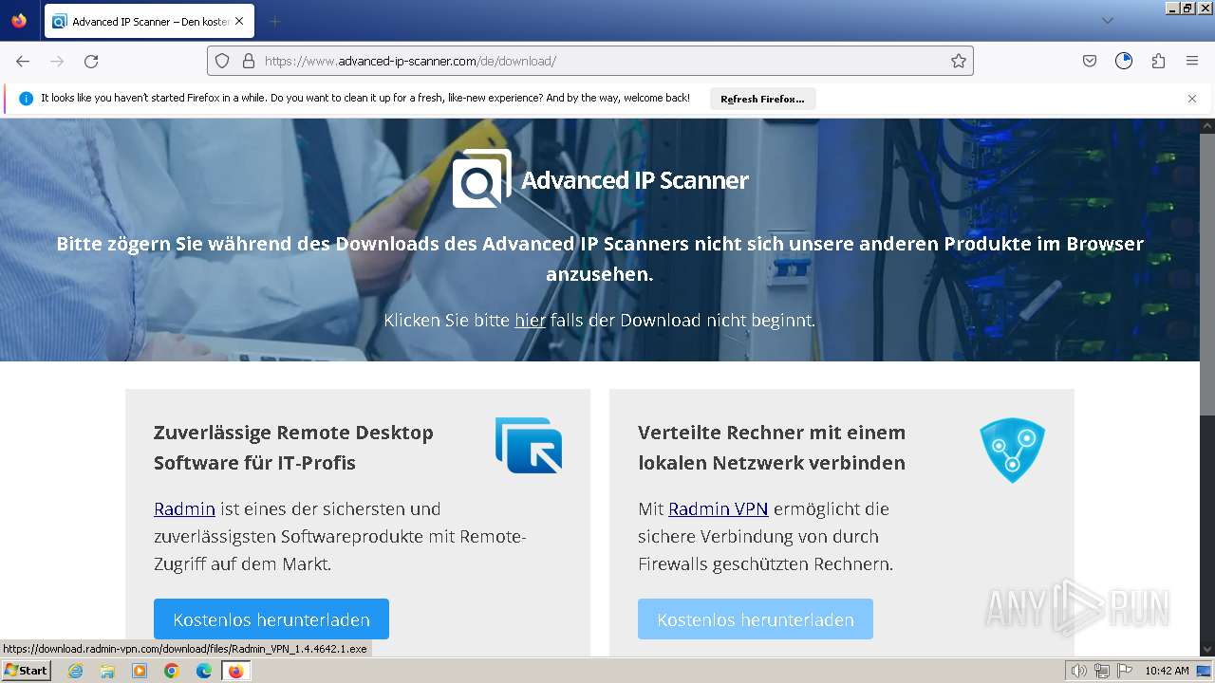The width and height of the screenshot is (1215, 683).
Task: Select the Advanced IP Scanner tab
Action: click(150, 21)
